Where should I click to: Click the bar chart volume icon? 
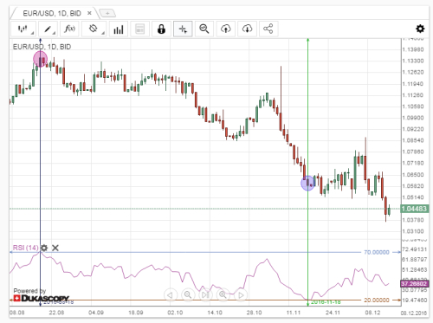(x=119, y=29)
